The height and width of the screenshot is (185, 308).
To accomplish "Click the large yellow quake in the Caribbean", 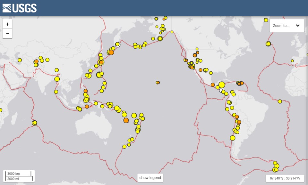I will point(222,84).
